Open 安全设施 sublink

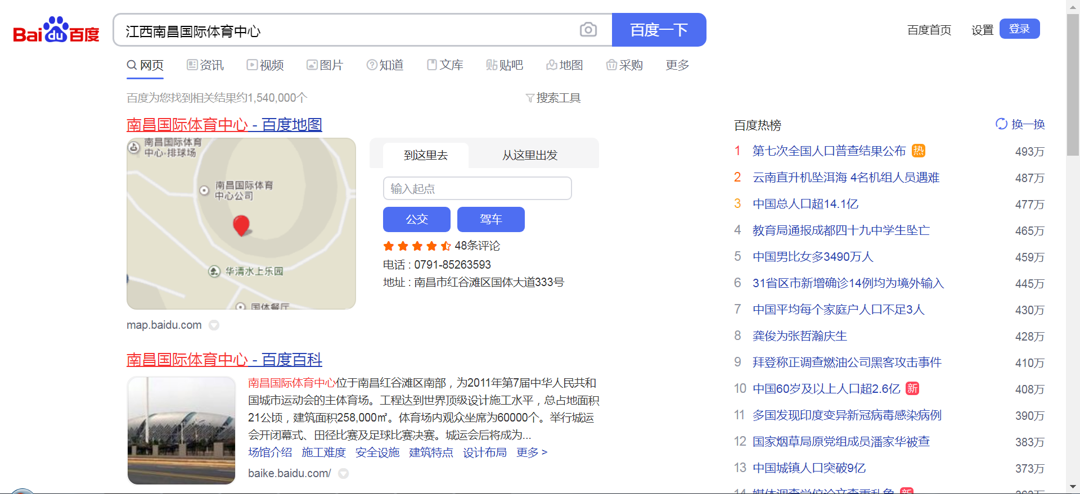tap(377, 452)
